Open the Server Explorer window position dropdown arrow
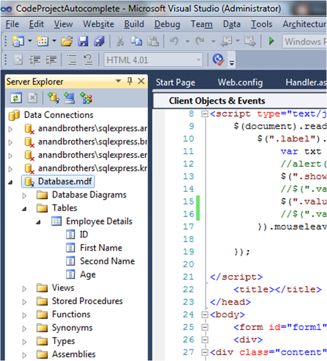The height and width of the screenshot is (361, 327). [118, 81]
